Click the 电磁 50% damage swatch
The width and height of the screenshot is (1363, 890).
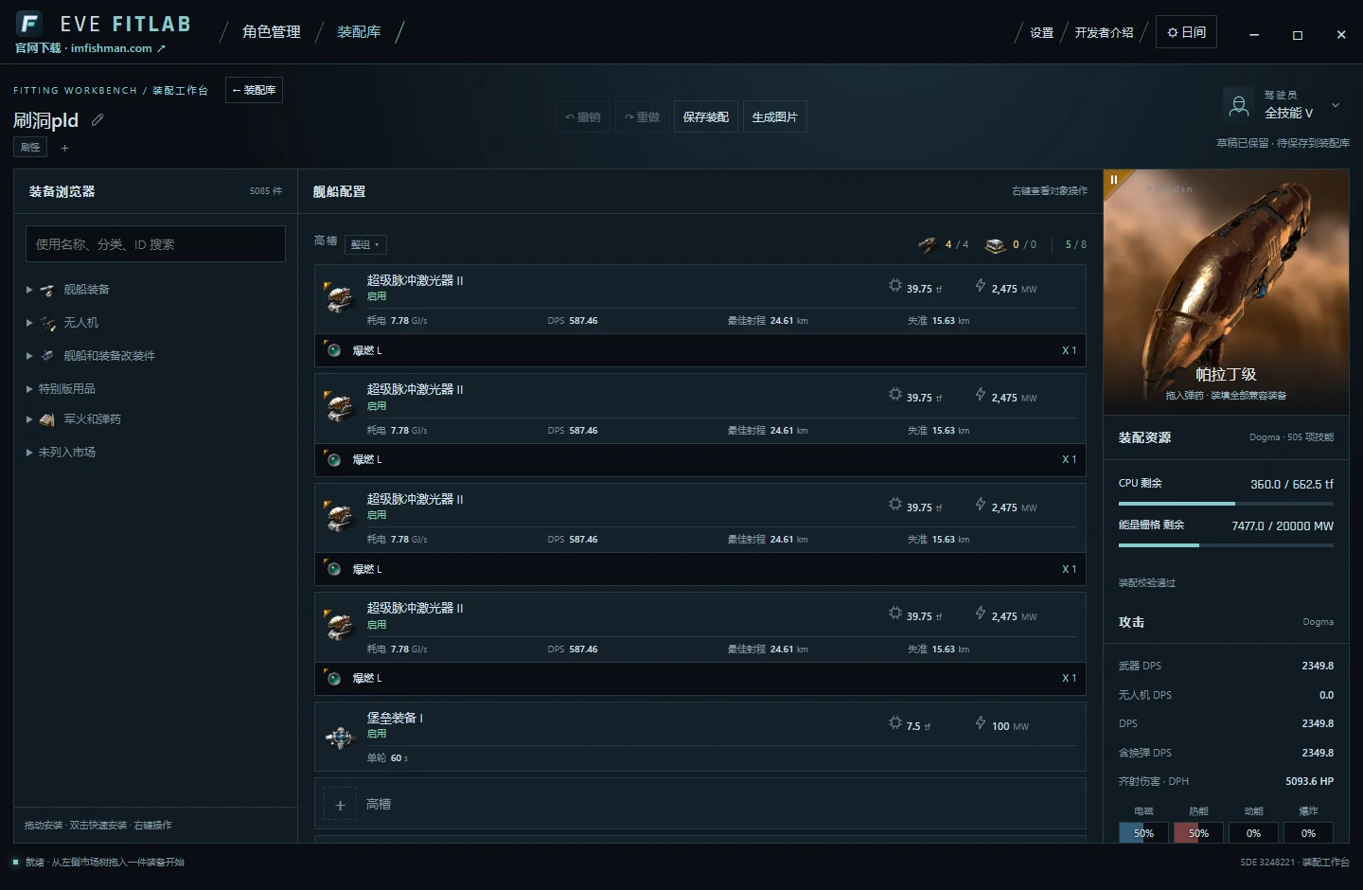(x=1143, y=833)
